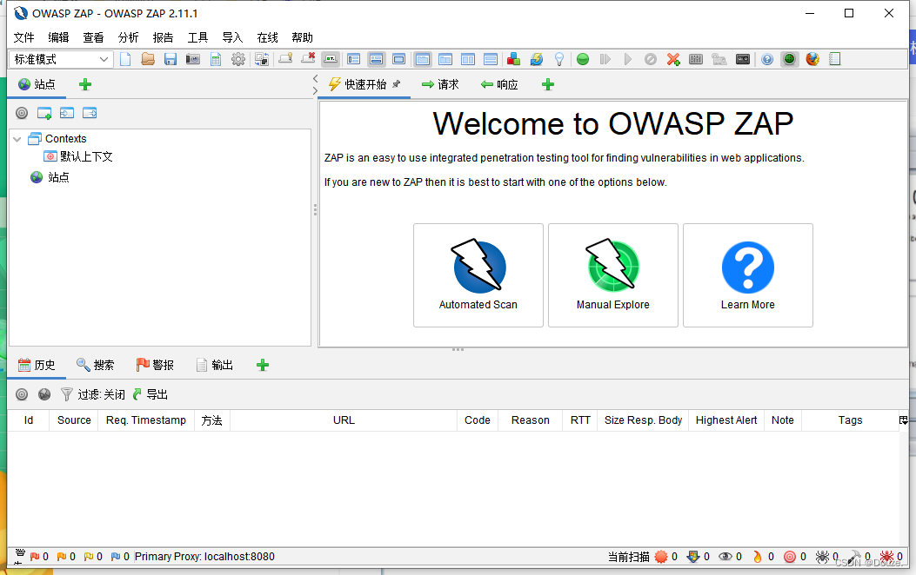Screen dimensions: 916x575
Task: Open the 分析 menu
Action: click(128, 37)
